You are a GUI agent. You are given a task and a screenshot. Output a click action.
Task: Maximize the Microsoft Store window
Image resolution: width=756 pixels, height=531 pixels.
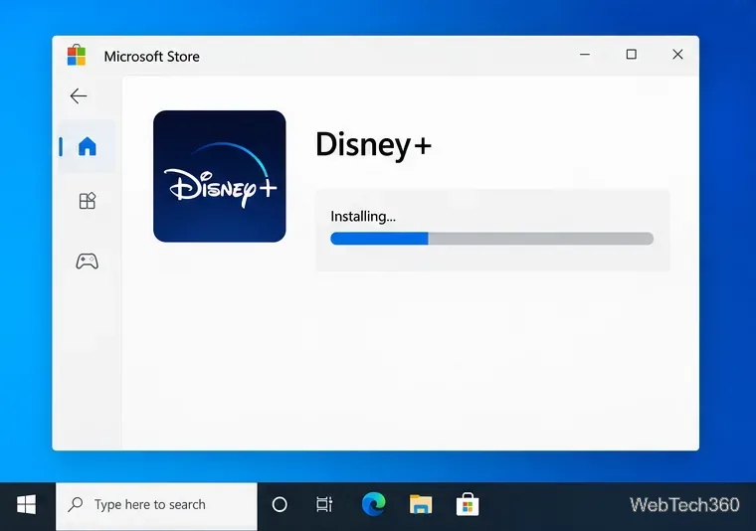[x=631, y=55]
